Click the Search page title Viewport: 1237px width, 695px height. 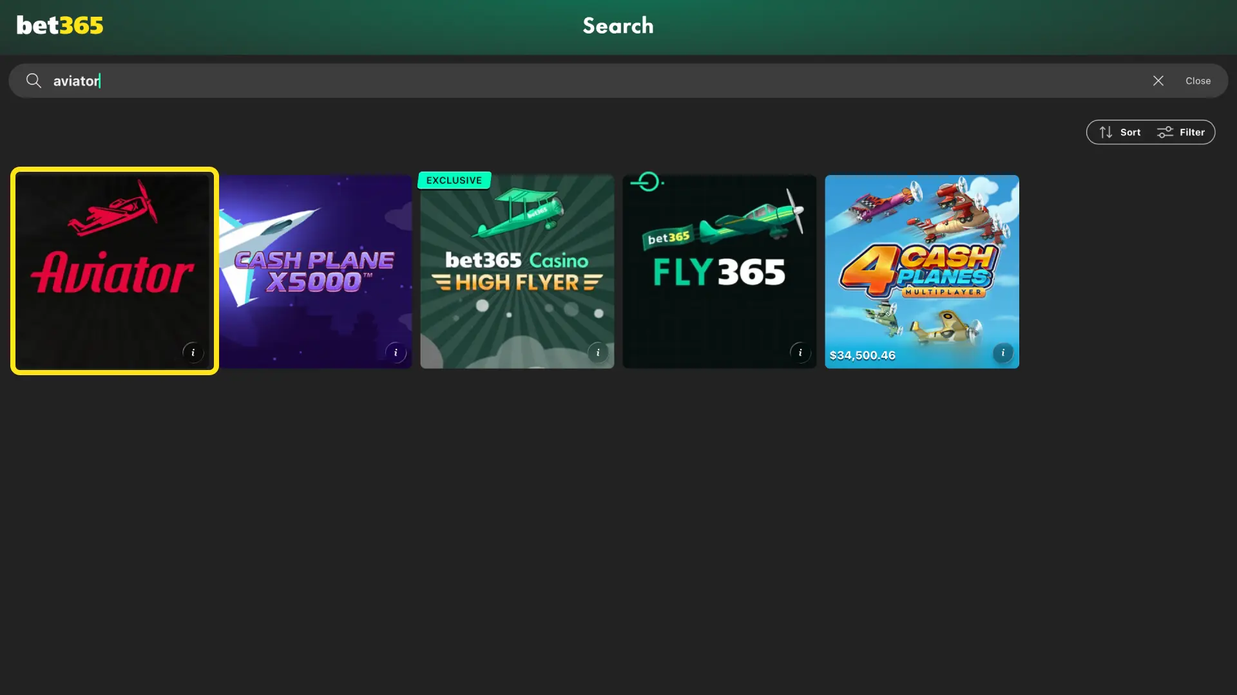tap(618, 26)
